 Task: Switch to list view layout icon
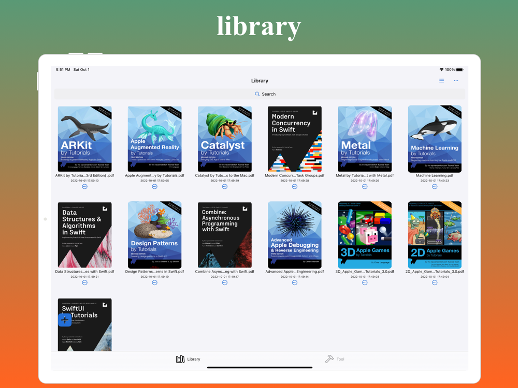pos(441,81)
